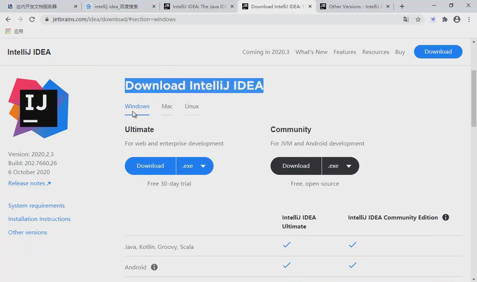Open the Chrome three-dot menu
This screenshot has width=477, height=282.
pyautogui.click(x=469, y=19)
